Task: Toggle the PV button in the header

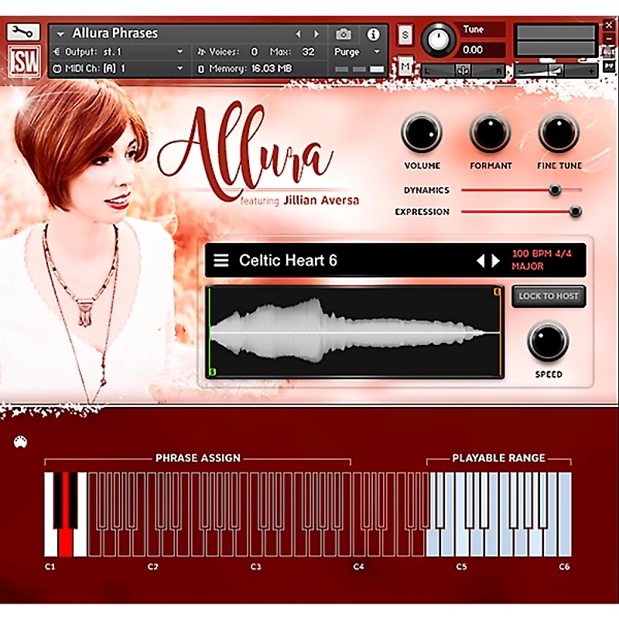Action: [608, 67]
